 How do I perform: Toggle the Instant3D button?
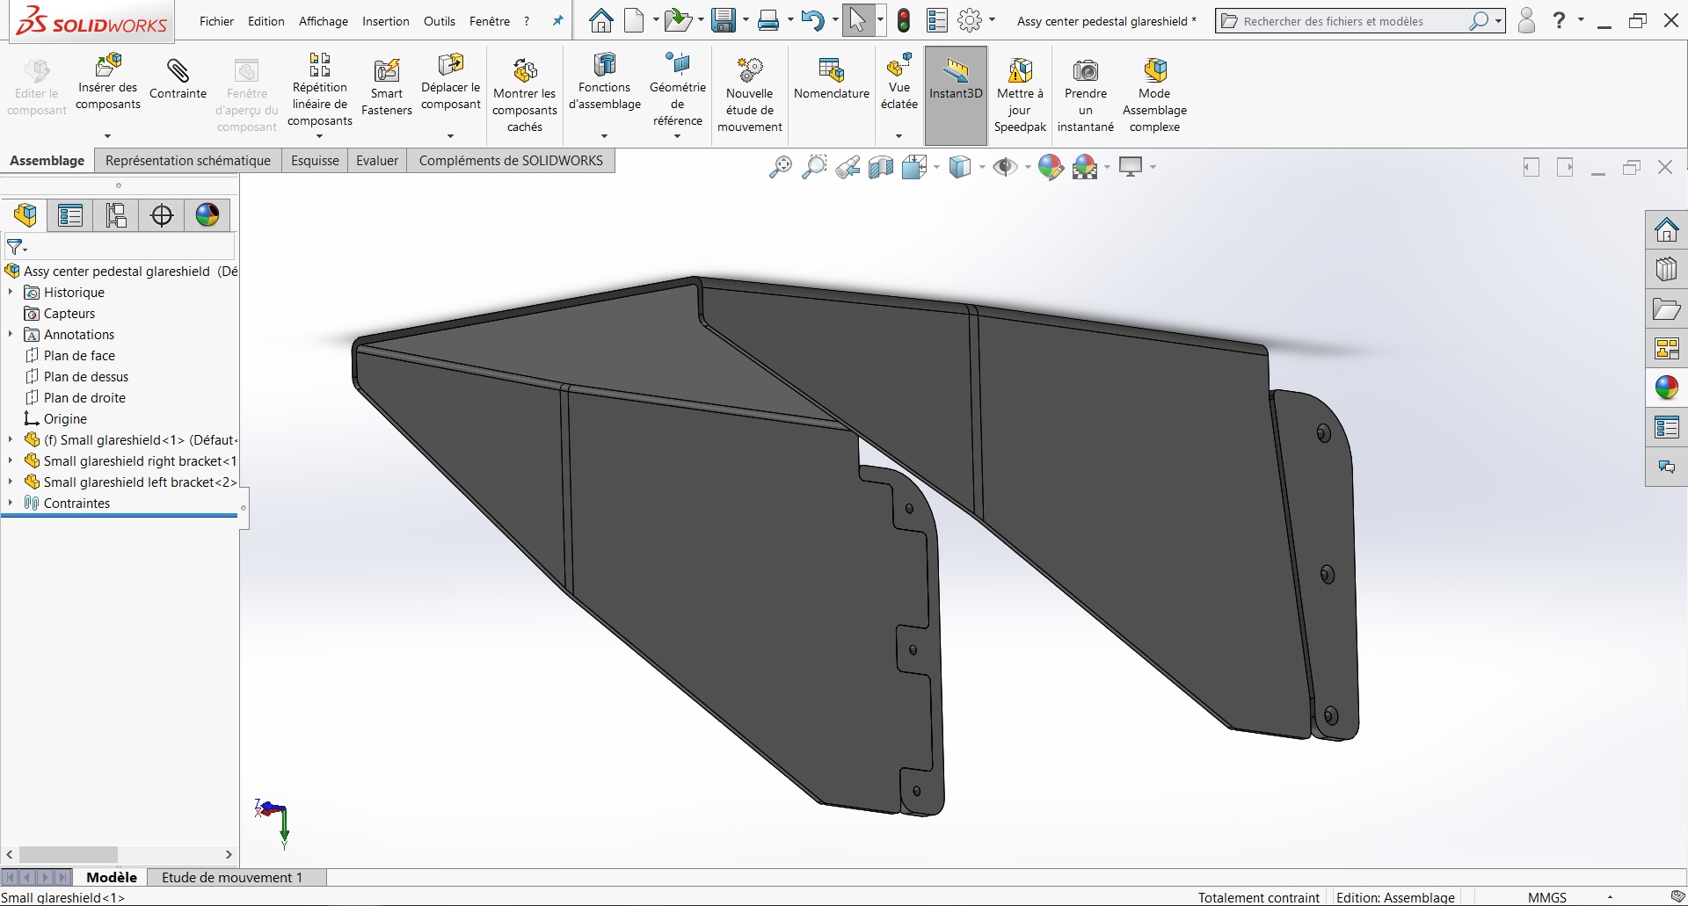click(x=956, y=95)
